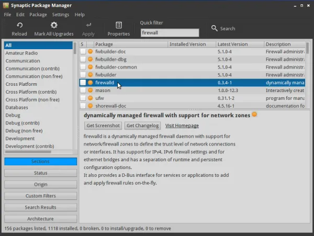Viewport: 314px width, 236px height.
Task: Follow the Visit Homepage link
Action: pyautogui.click(x=182, y=126)
